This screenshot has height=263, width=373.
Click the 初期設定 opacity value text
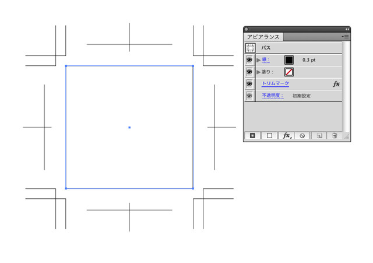301,96
